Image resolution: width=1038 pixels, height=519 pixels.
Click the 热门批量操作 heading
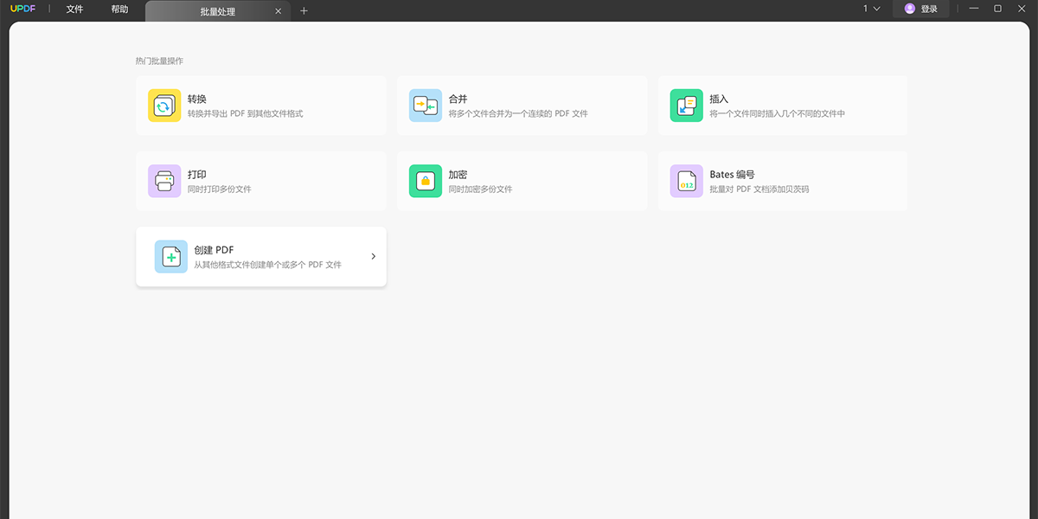click(160, 61)
